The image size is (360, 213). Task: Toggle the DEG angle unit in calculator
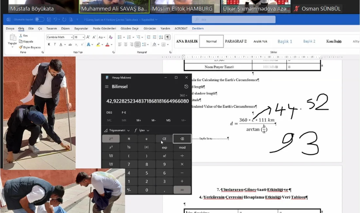pyautogui.click(x=109, y=112)
